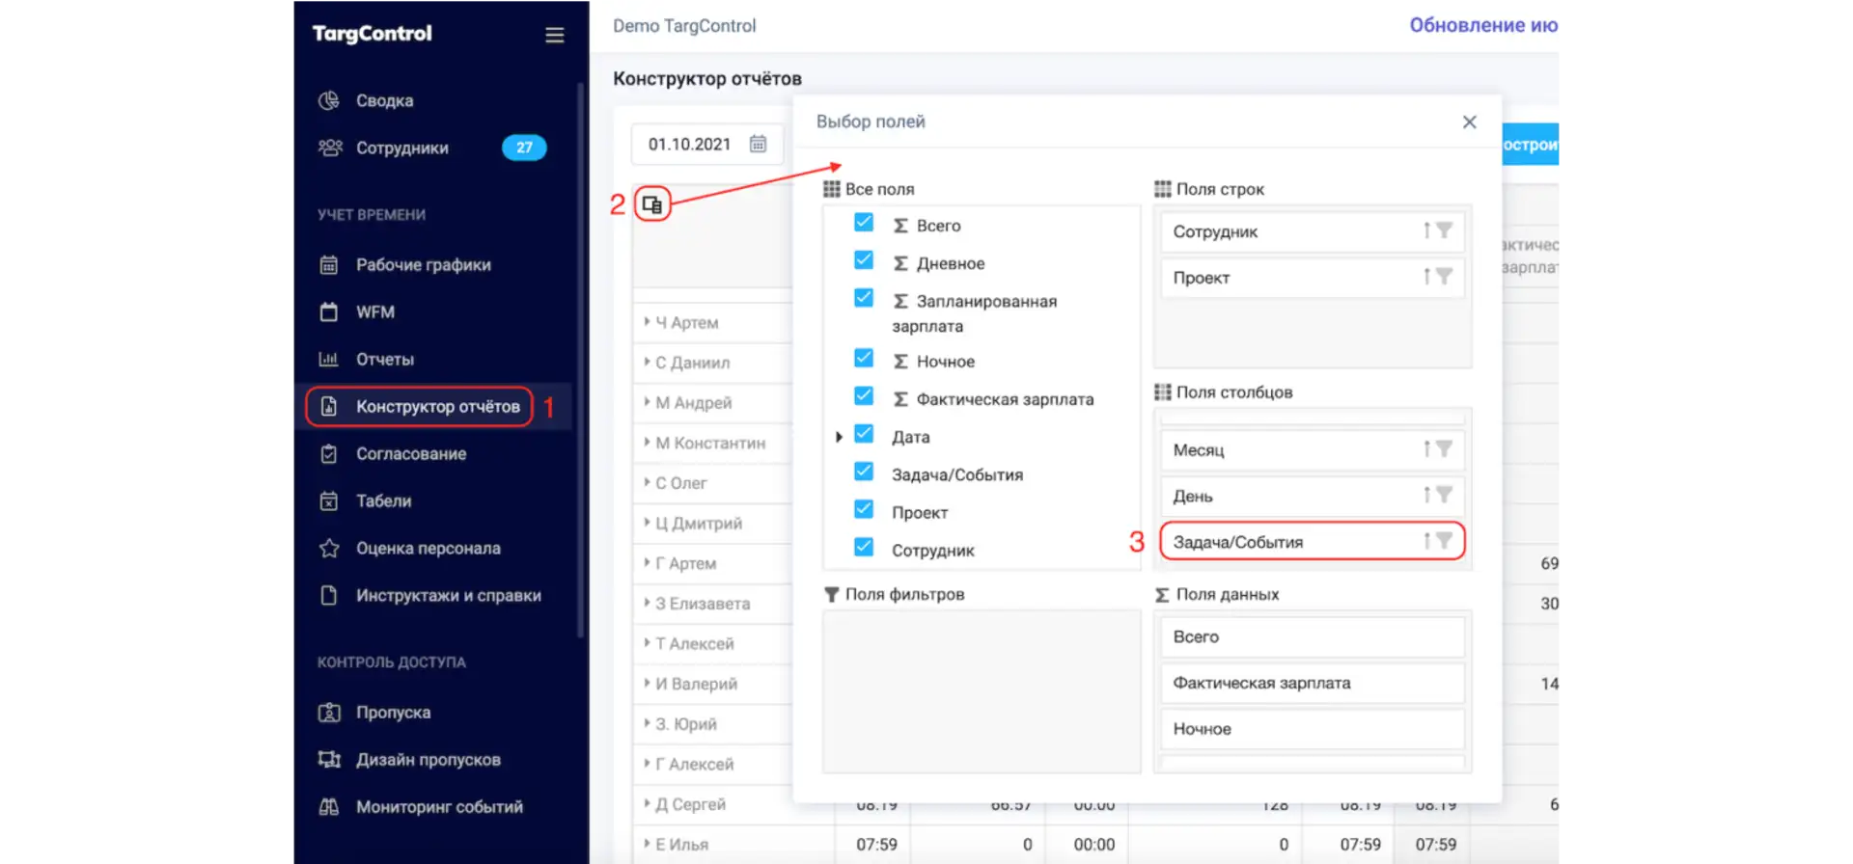Uncheck the Сотрудник field checkbox
This screenshot has width=1853, height=864.
click(864, 548)
